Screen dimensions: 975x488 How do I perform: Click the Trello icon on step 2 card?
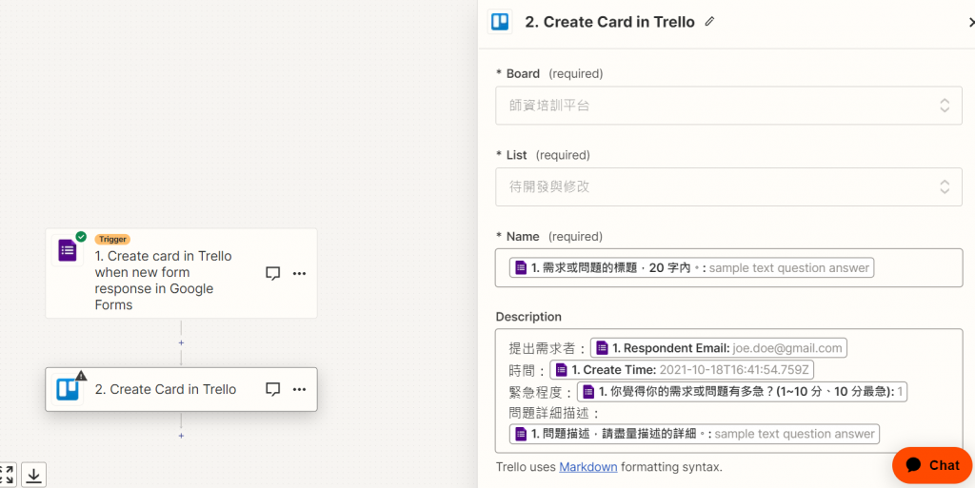(68, 389)
